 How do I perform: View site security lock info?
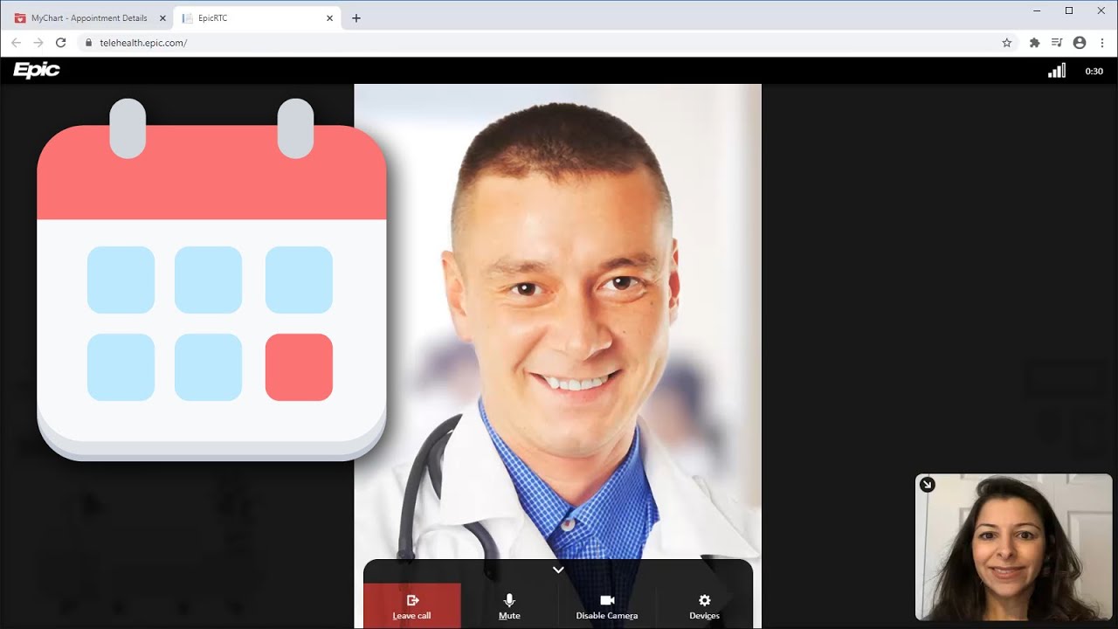coord(88,43)
